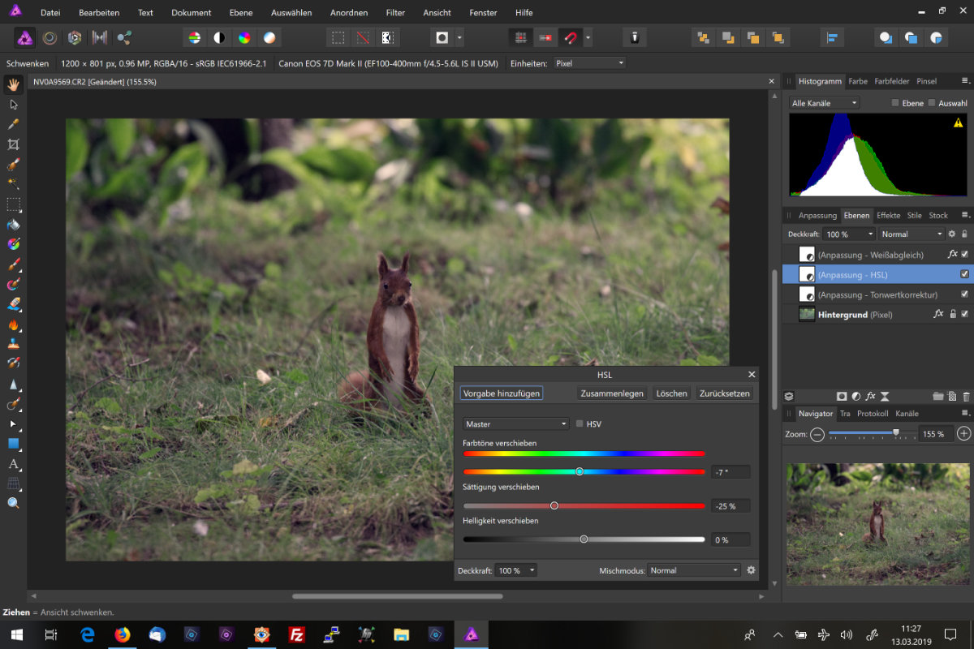
Task: Pick the Clone Stamp tool
Action: click(x=13, y=344)
